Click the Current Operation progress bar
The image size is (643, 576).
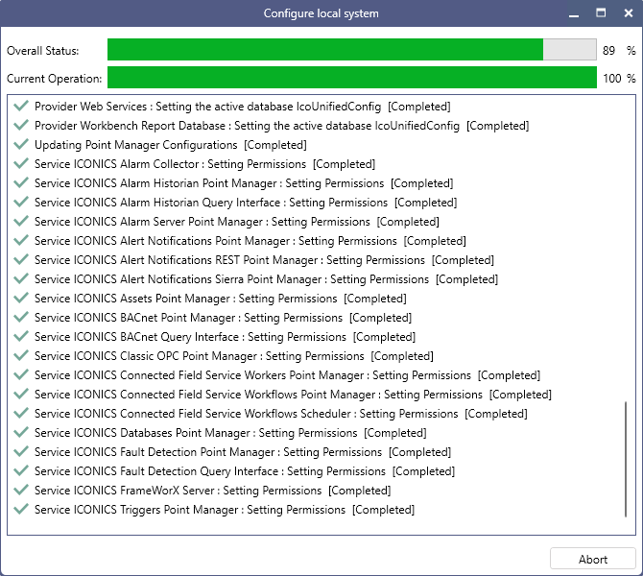click(352, 78)
